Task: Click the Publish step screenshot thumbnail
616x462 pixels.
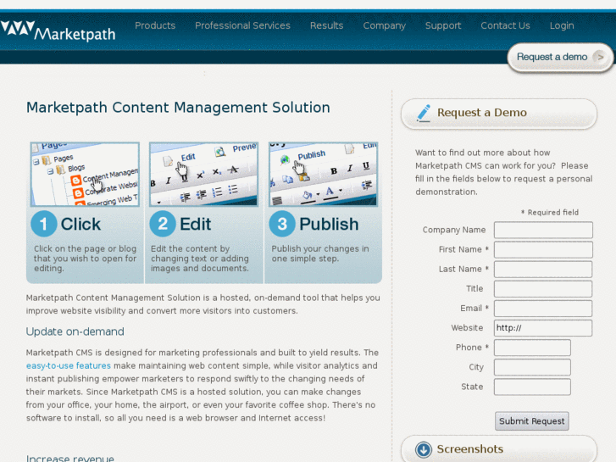Action: click(x=324, y=174)
